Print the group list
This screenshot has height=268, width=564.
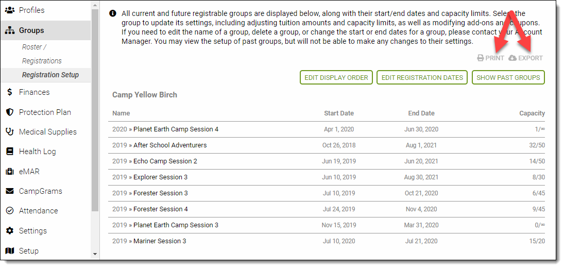pos(490,58)
